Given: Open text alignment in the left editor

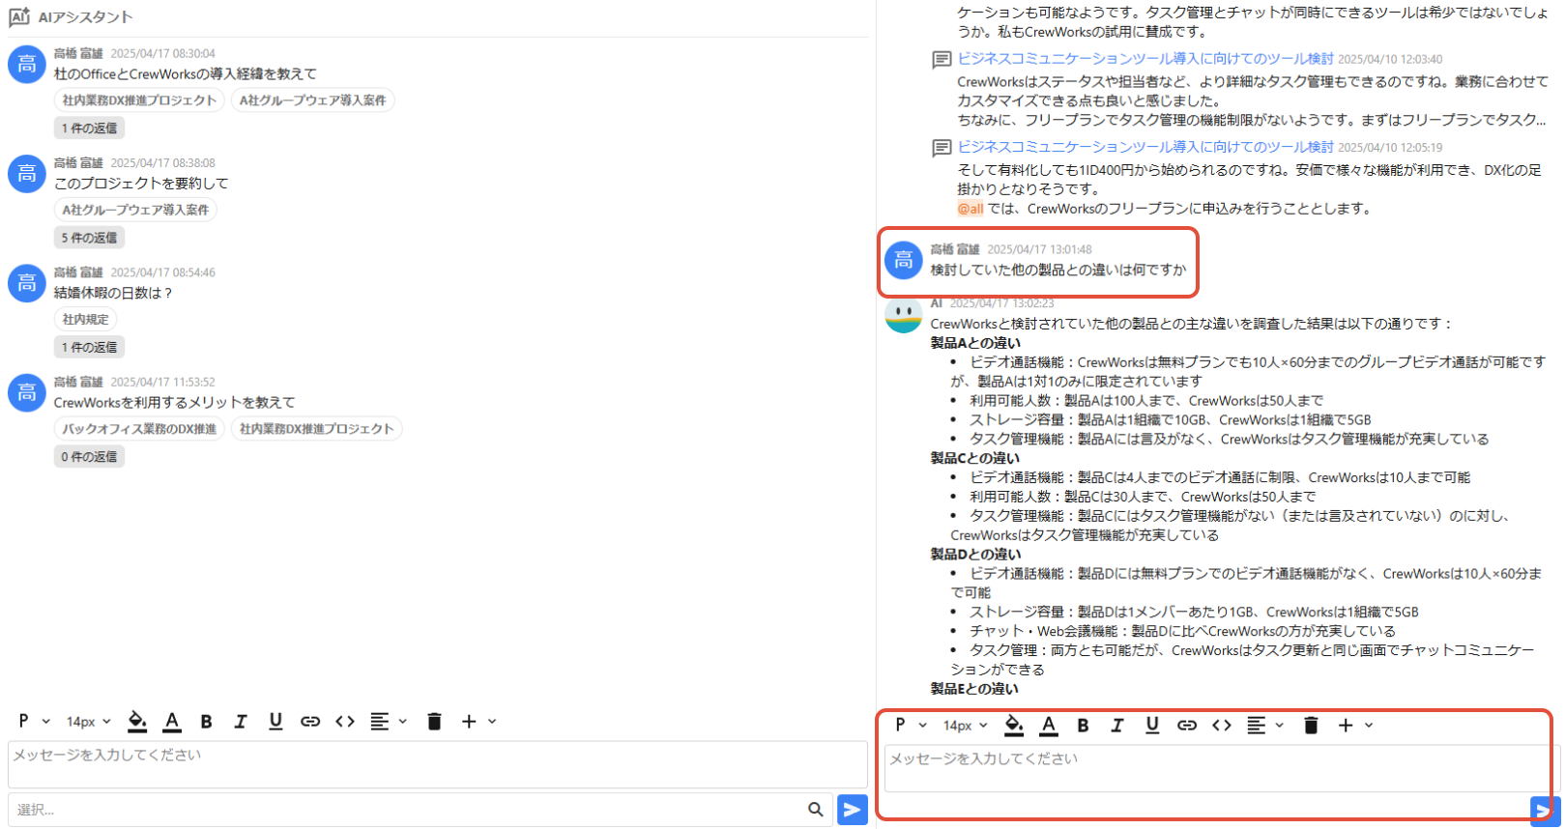Looking at the screenshot, I should point(380,722).
